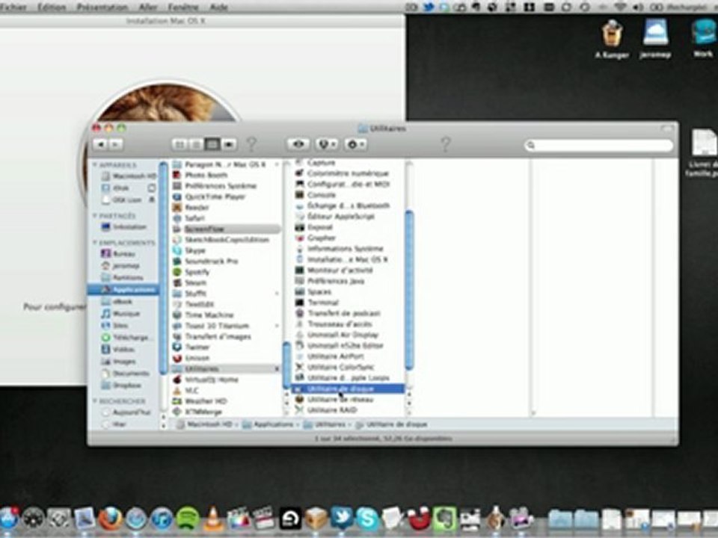Select Utilitaire de réseau in Utilitaires list
The image size is (718, 538).
[340, 399]
